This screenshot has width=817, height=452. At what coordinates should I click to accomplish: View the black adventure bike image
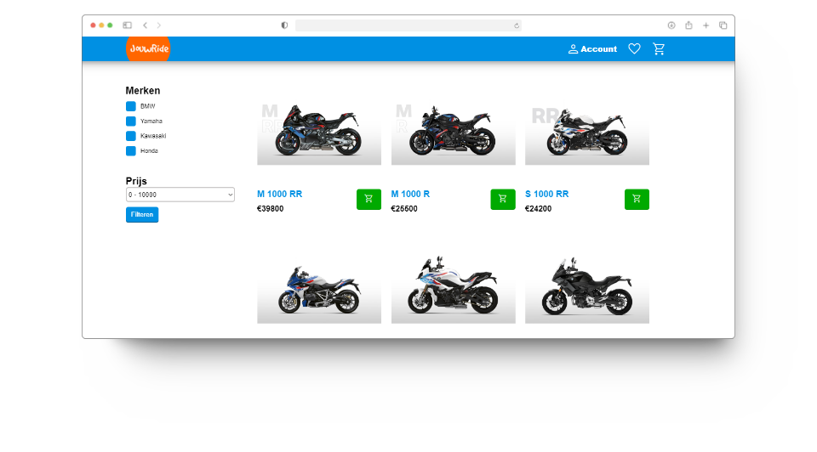pyautogui.click(x=587, y=290)
